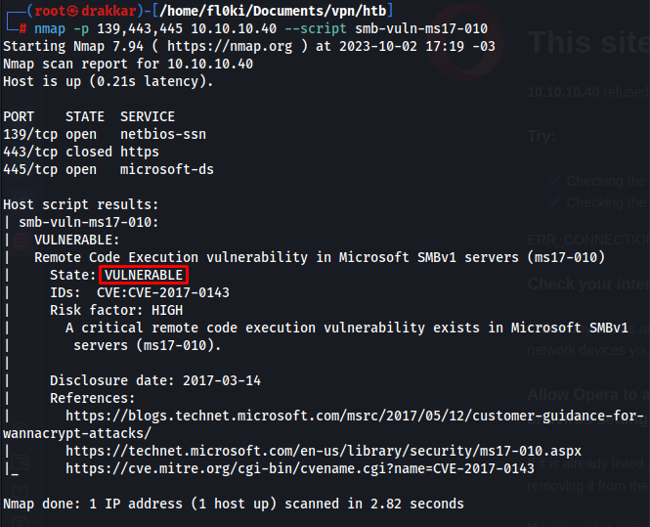Click the faint ERR_CONNECTION error text
The width and height of the screenshot is (650, 527).
point(588,240)
